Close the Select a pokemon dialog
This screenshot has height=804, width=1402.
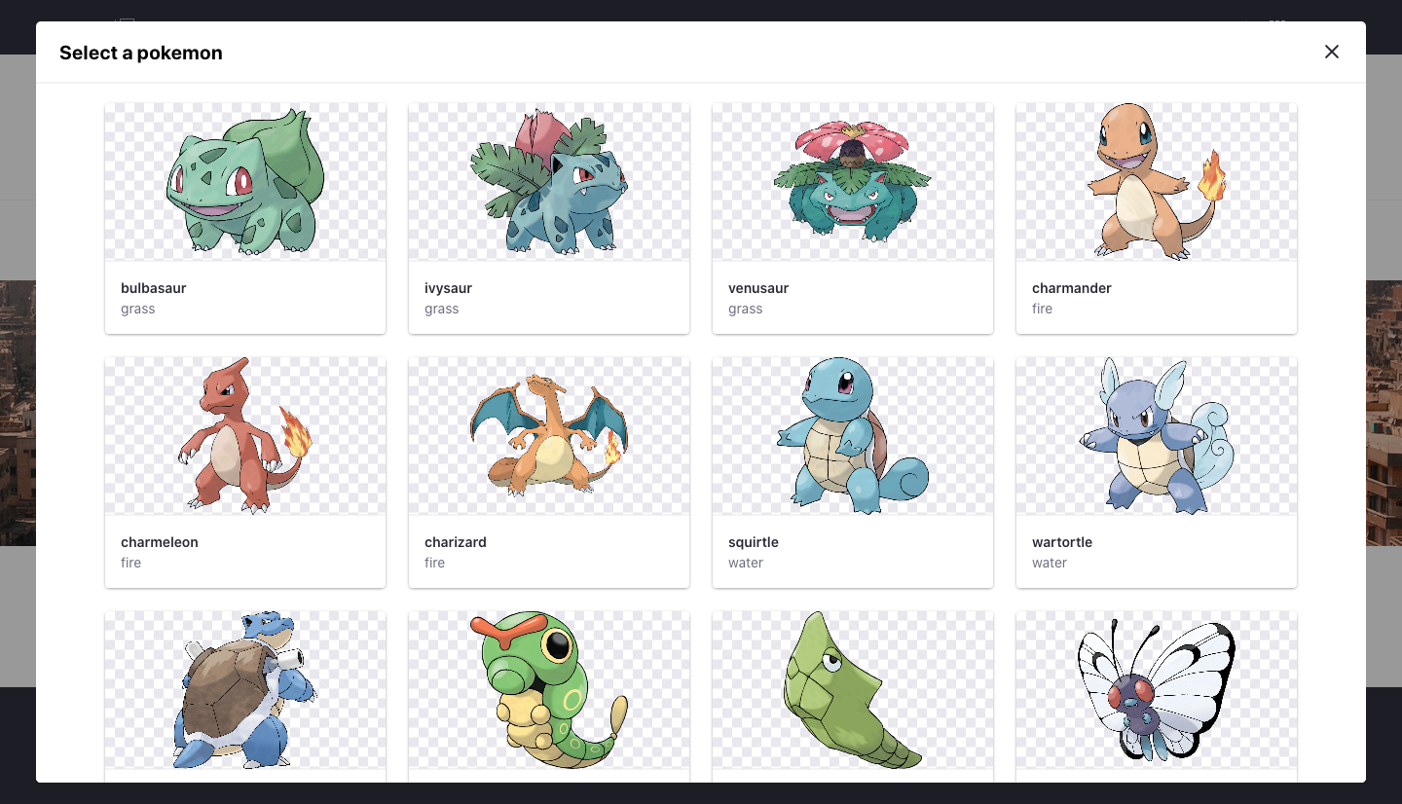click(x=1332, y=53)
